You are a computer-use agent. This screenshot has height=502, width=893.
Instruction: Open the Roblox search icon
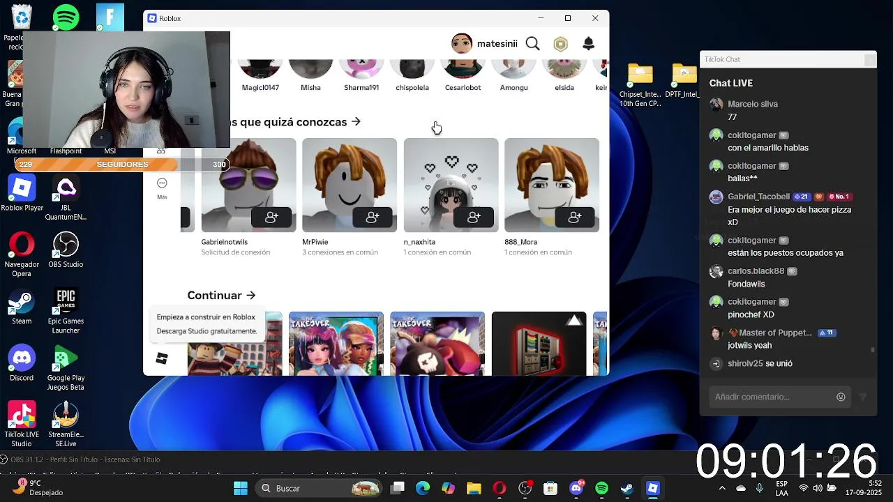532,44
